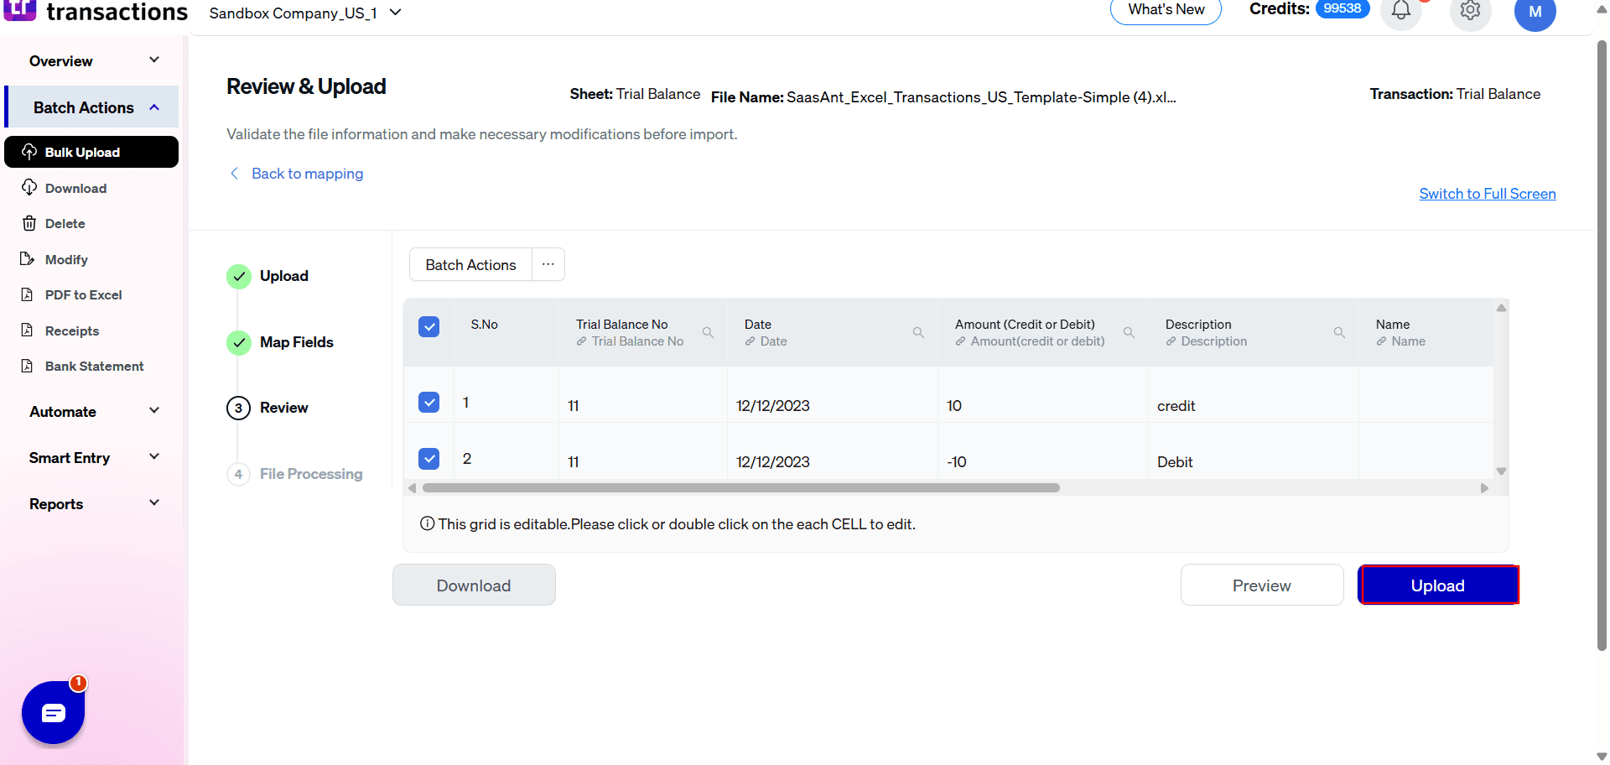Toggle the select-all header checkbox

(428, 326)
